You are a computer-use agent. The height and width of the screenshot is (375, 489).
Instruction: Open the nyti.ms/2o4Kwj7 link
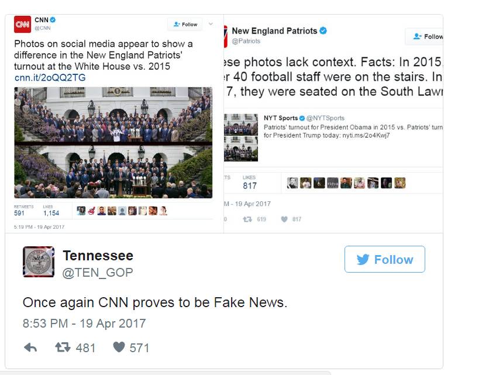(x=366, y=135)
